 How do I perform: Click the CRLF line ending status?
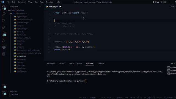tap(109, 98)
